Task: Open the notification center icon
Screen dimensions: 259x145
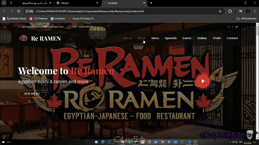Action: pyautogui.click(x=254, y=142)
